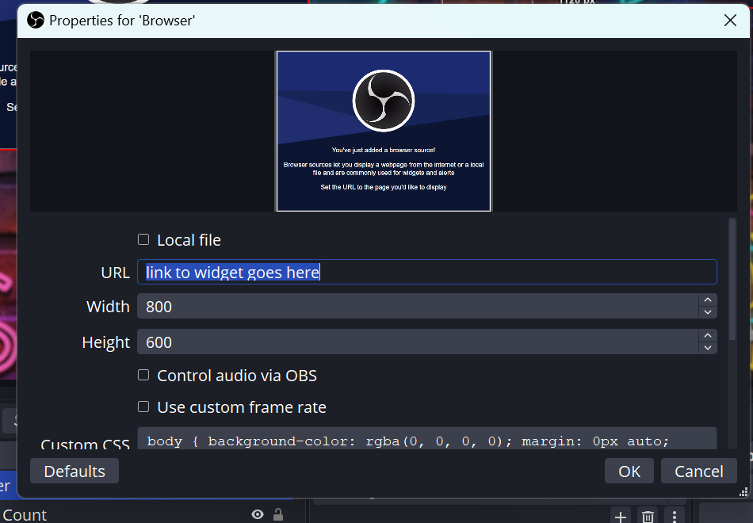Add a new source using the plus icon
This screenshot has height=523, width=753.
click(621, 516)
